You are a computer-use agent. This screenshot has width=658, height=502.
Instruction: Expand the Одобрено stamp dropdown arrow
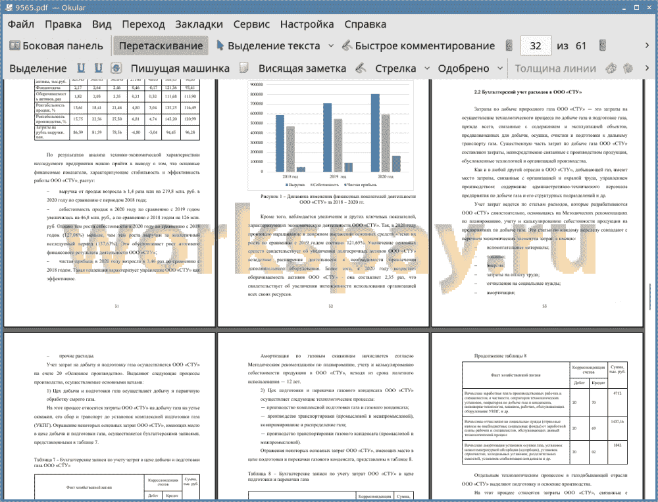click(500, 68)
